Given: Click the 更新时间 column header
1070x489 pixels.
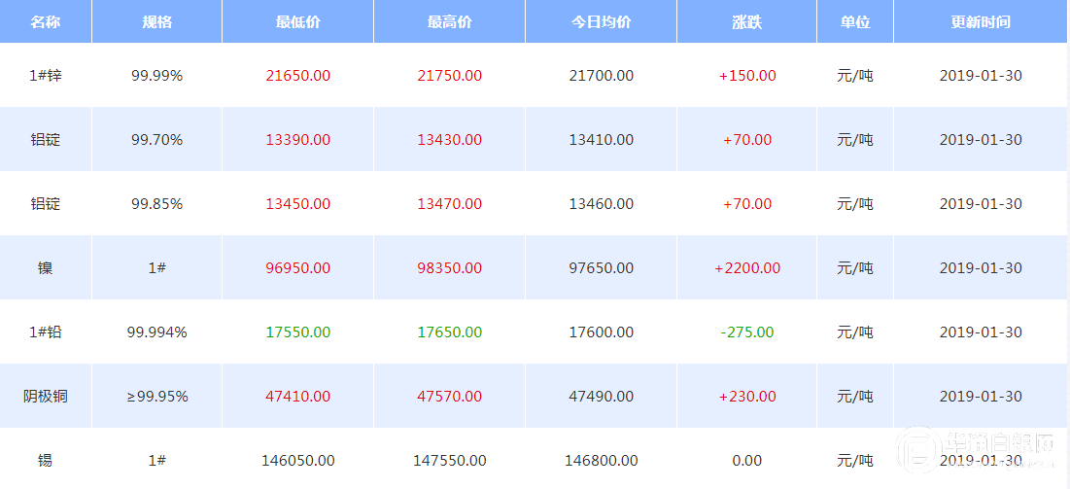Looking at the screenshot, I should (981, 21).
